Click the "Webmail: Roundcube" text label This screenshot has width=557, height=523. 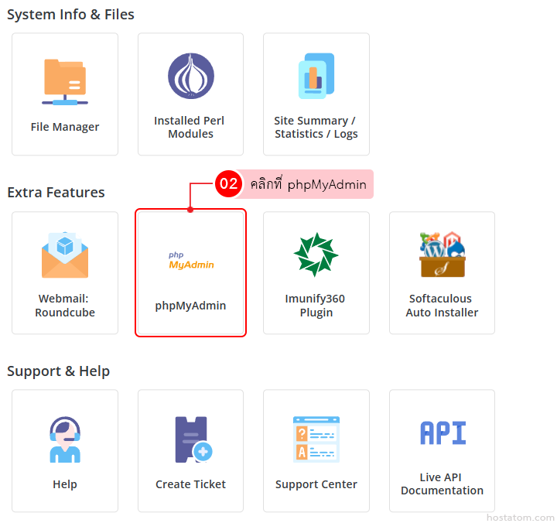coord(65,306)
